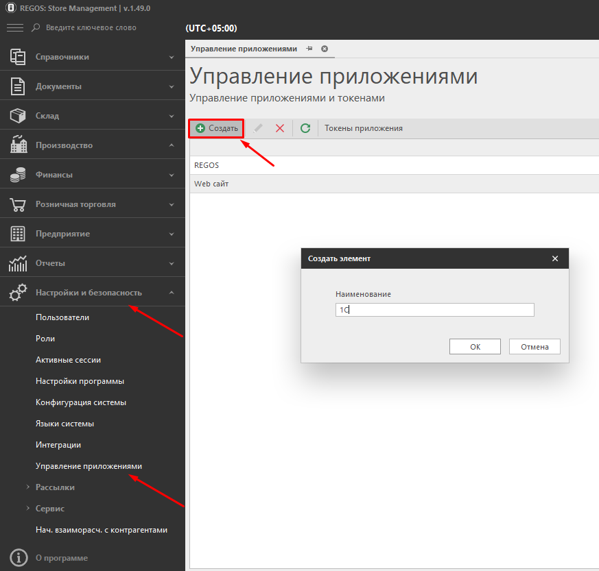599x571 pixels.
Task: Close the Управление приложениями tab
Action: click(325, 49)
